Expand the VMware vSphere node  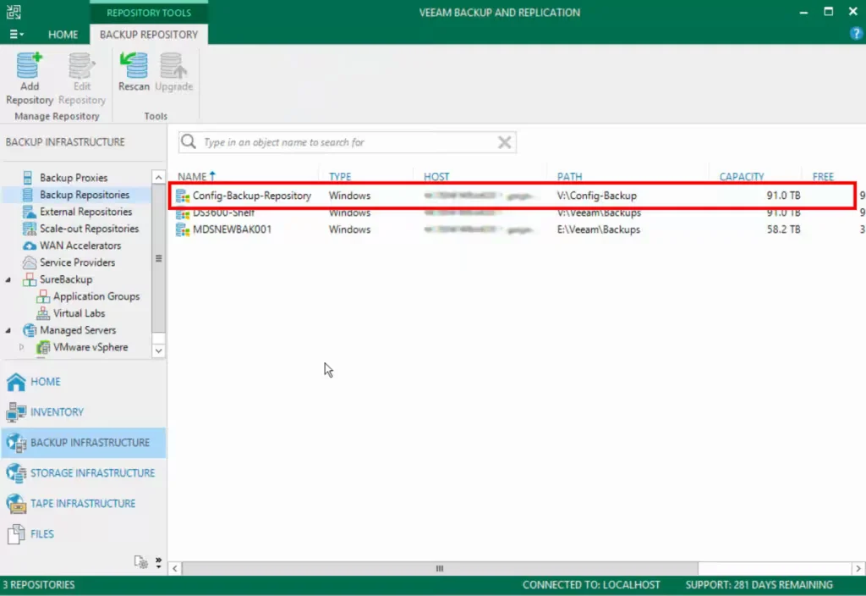(x=22, y=347)
